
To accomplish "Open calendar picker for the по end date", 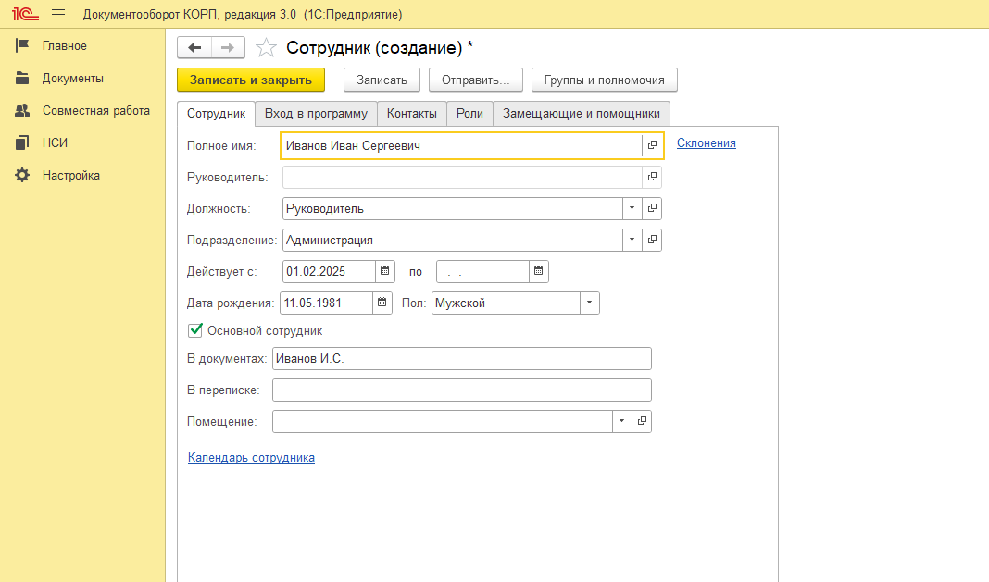I will 539,271.
